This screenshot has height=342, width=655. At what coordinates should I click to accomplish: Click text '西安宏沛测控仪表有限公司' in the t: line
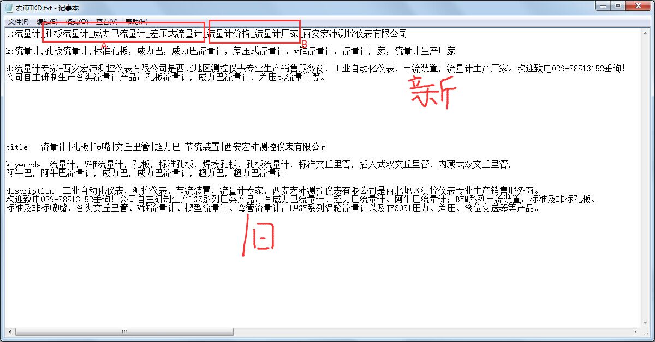click(355, 34)
